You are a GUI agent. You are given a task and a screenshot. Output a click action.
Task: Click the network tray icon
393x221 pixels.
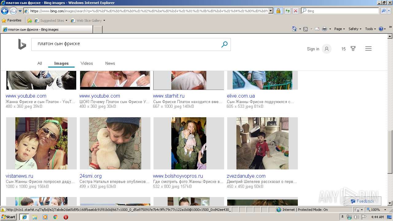(349, 217)
